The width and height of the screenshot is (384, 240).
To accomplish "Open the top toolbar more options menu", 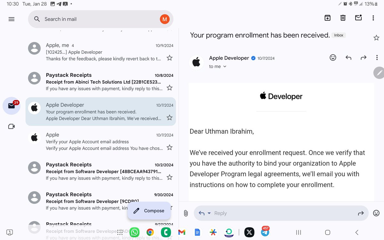I will 373,18.
